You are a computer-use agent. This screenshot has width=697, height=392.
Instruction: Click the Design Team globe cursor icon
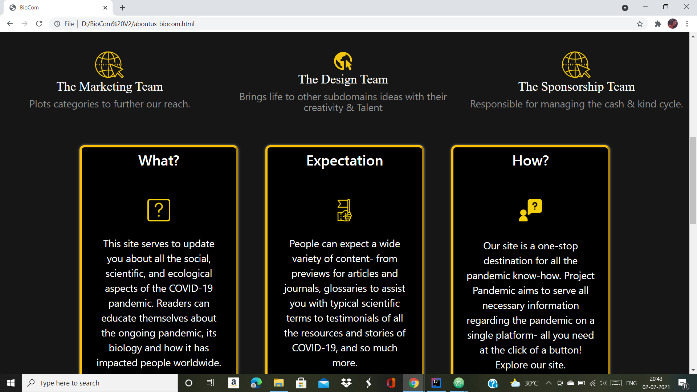(343, 61)
